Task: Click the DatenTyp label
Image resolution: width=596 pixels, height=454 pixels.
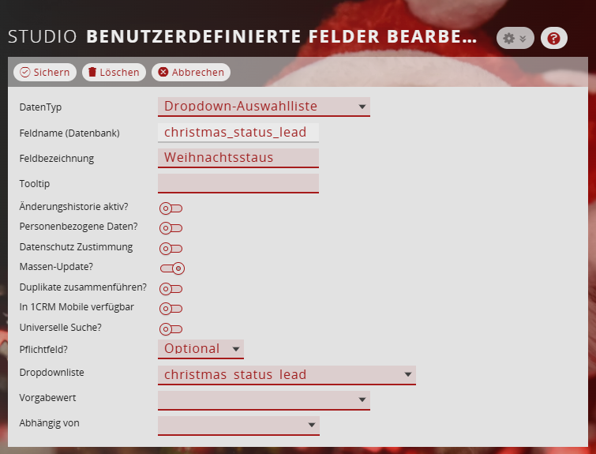Action: (x=41, y=107)
